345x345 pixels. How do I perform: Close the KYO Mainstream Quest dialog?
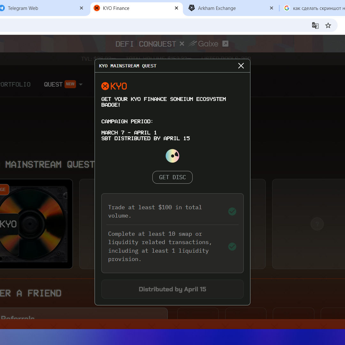coord(241,65)
